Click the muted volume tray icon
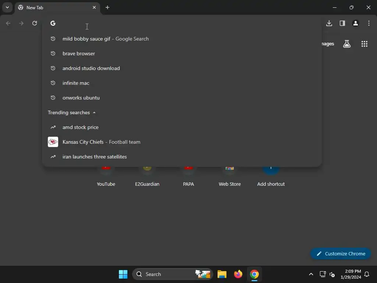Image resolution: width=377 pixels, height=283 pixels. pyautogui.click(x=332, y=274)
